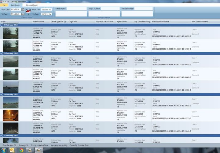This screenshot has width=220, height=153.
Task: Open the third taskbar EDV application icon
Action: tap(30, 150)
